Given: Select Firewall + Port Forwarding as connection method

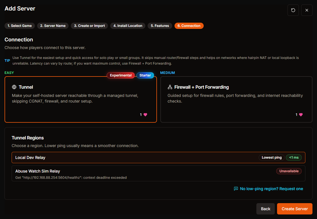Looking at the screenshot, I should (237, 99).
